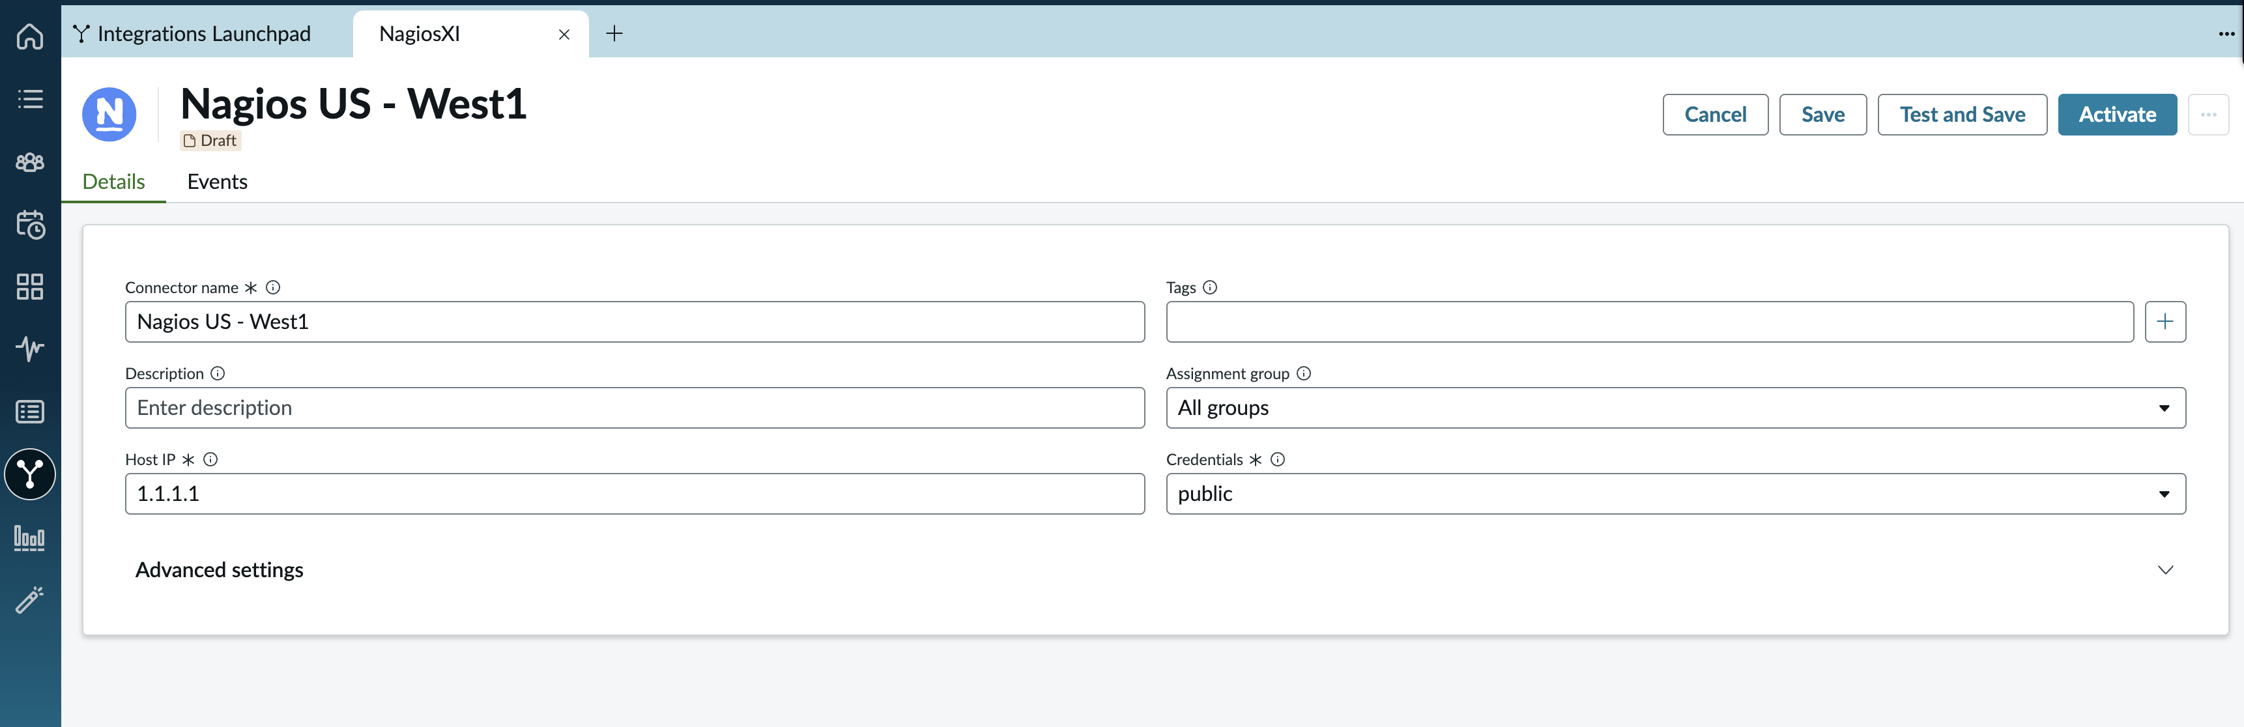Open the dashboard grid sidebar icon
Screen dimensions: 2244x727
coord(29,287)
